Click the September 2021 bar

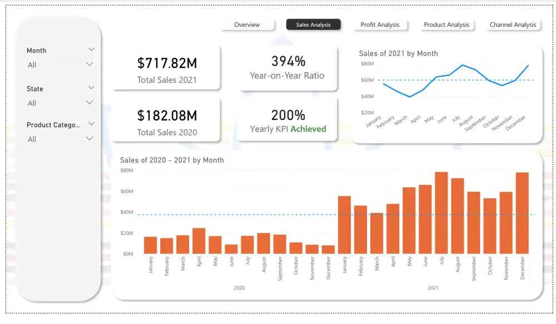(x=474, y=223)
